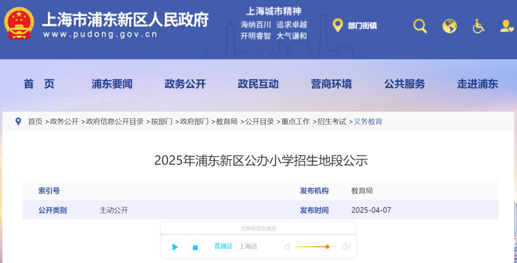517x263 pixels.
Task: Click the orange volume slider
Action: (x=316, y=247)
